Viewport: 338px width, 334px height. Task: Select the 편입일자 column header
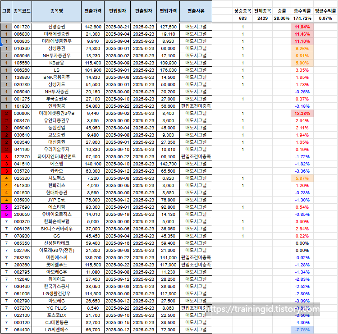[x=118, y=11]
